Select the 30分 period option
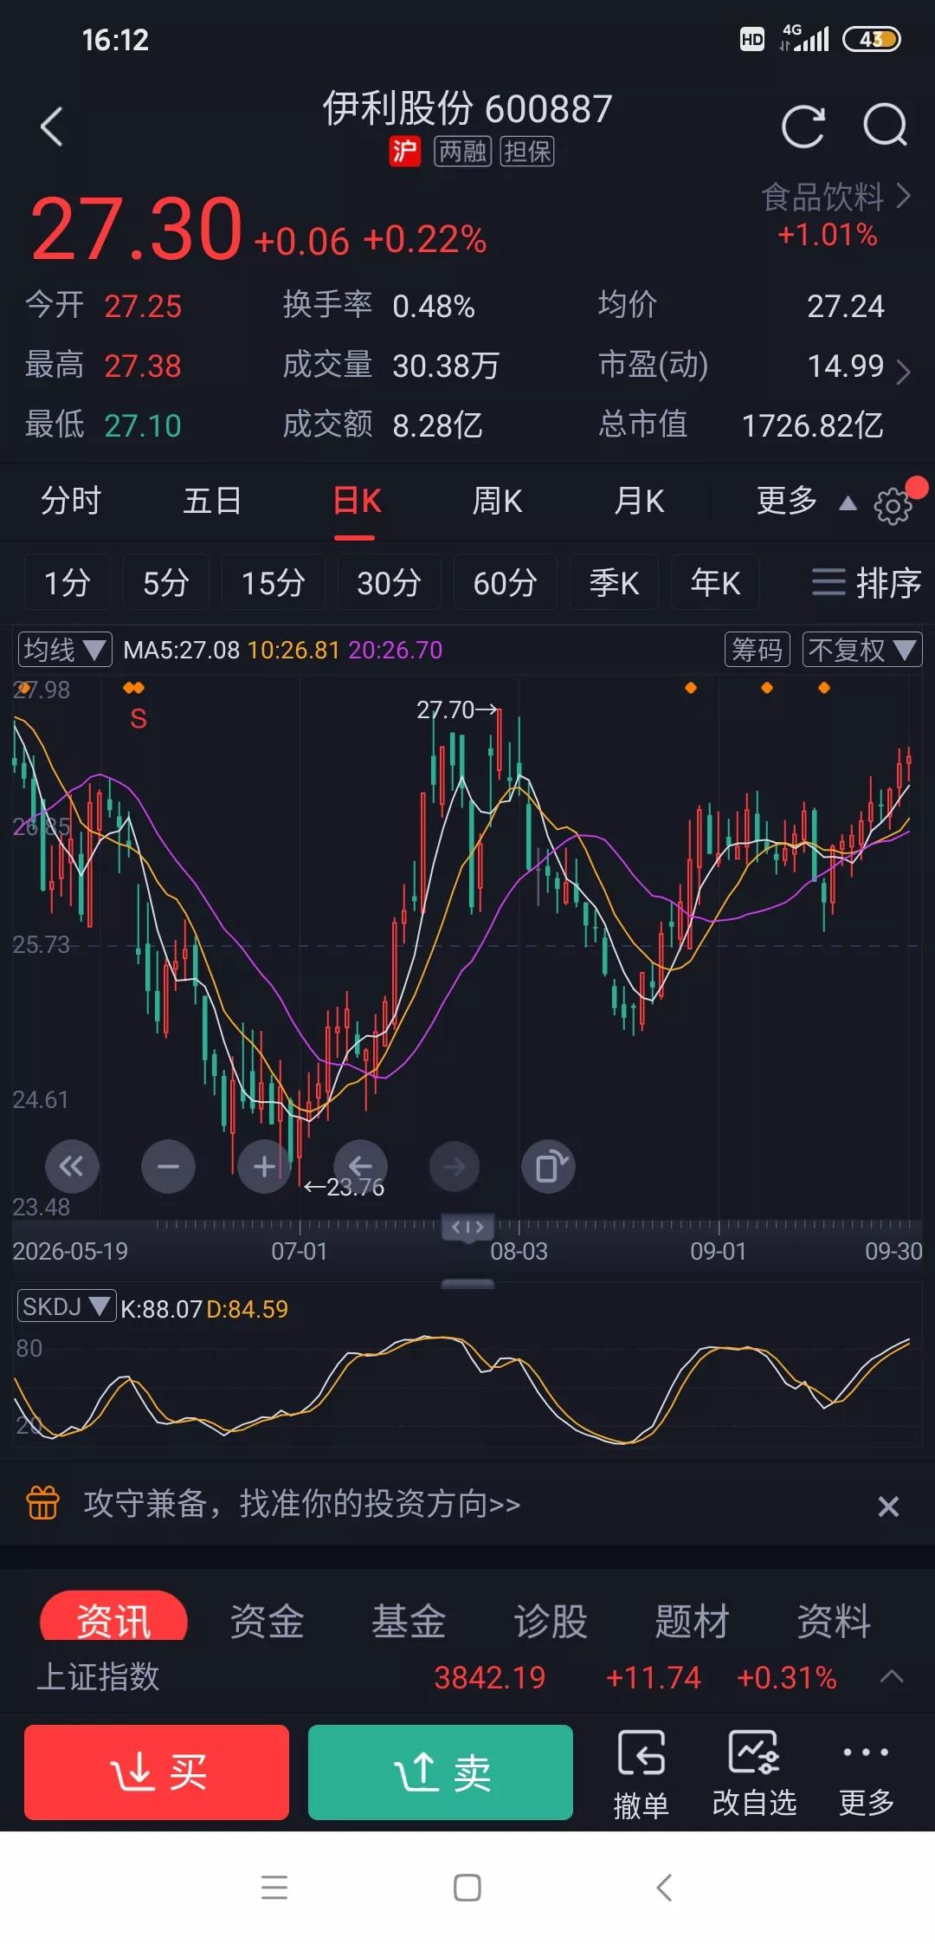Image resolution: width=935 pixels, height=1944 pixels. pos(389,582)
